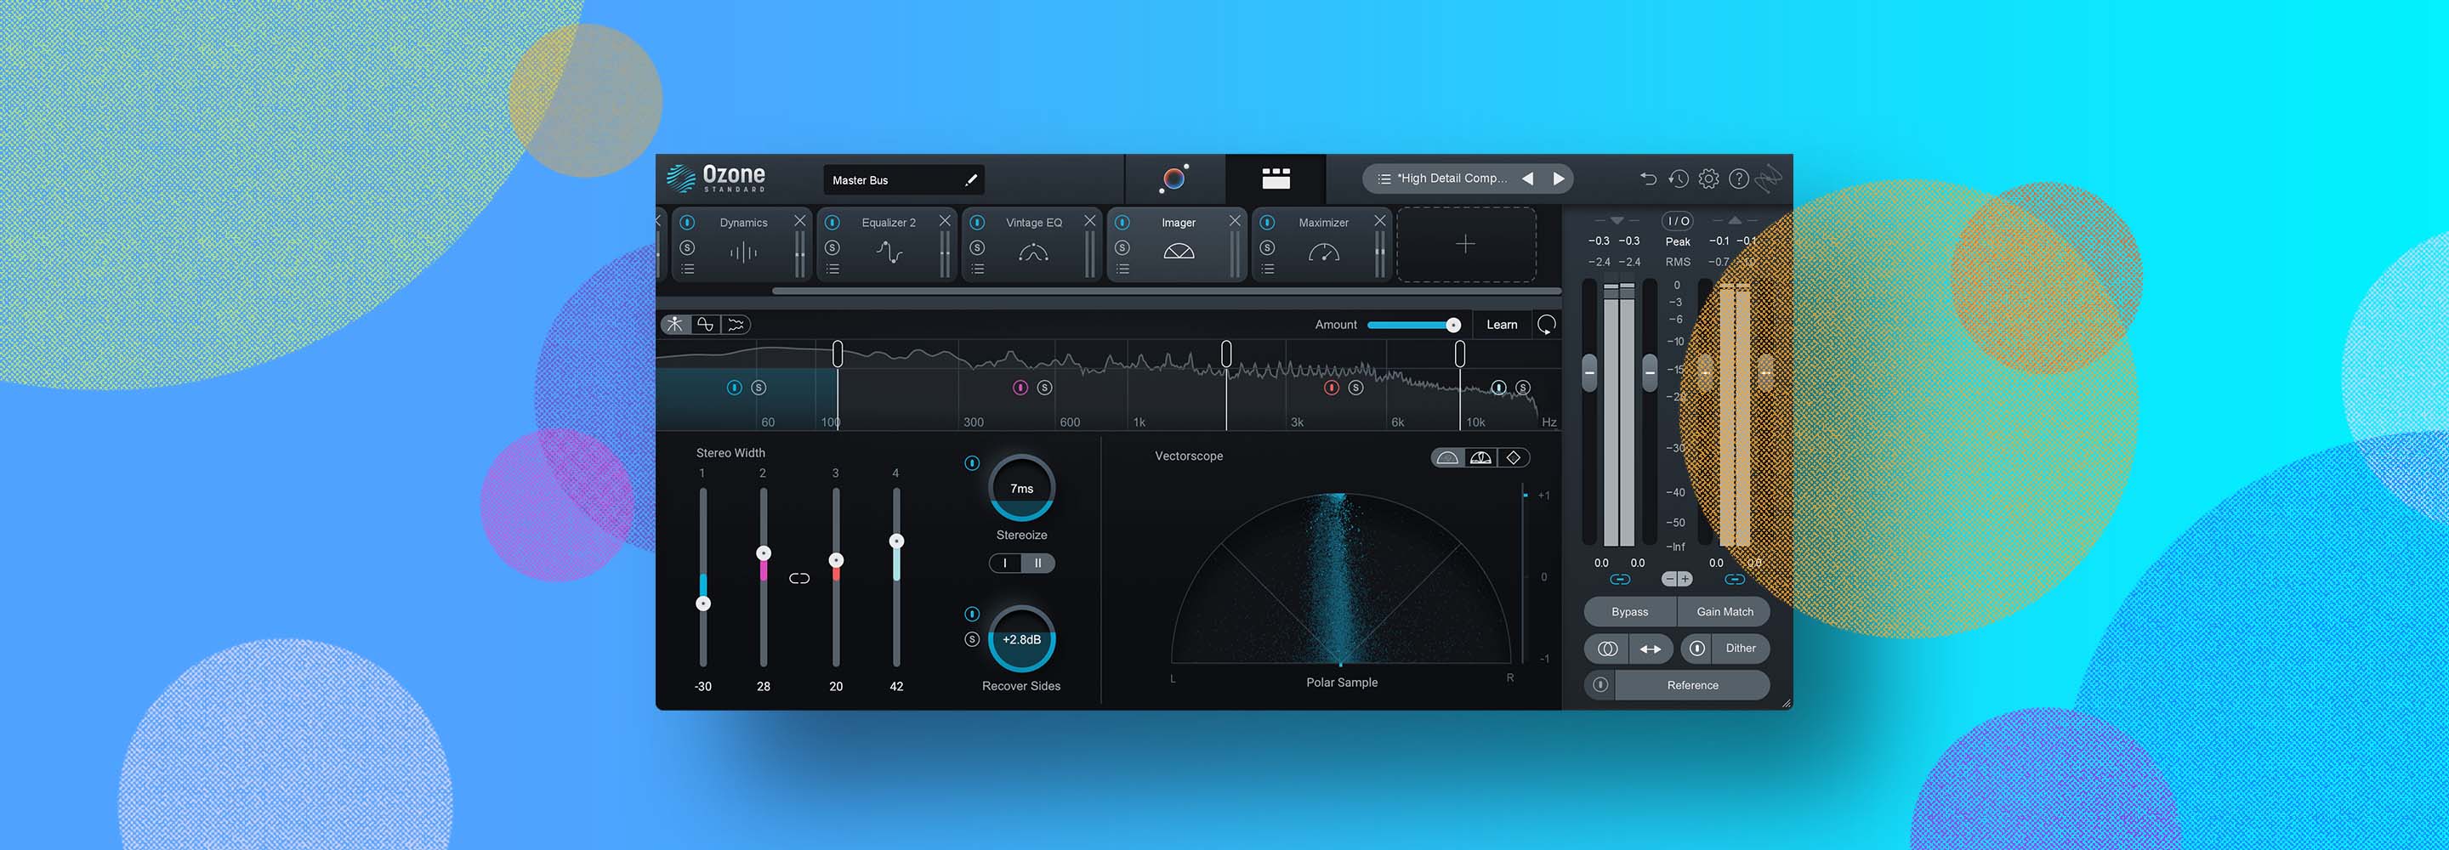
Task: Bypass band 1 with blue power icon
Action: tap(734, 388)
